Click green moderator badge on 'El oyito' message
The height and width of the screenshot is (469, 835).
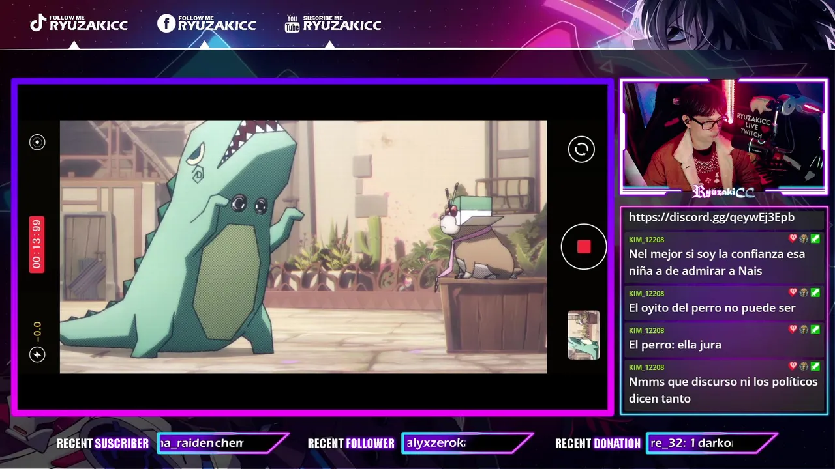[815, 293]
